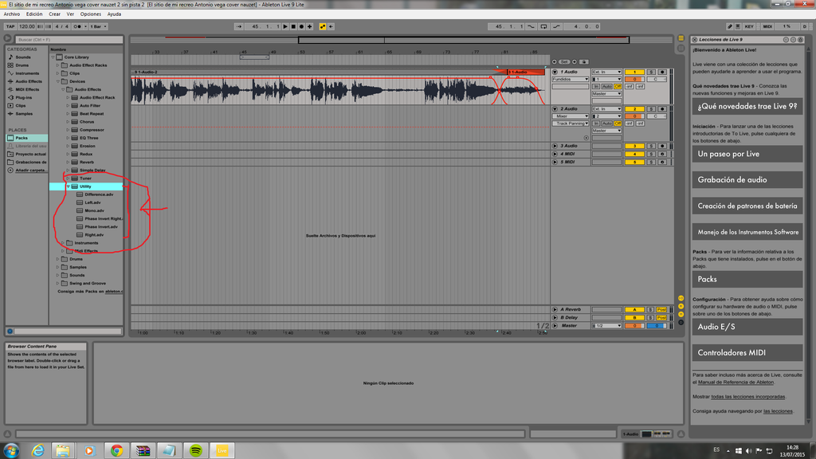Click track 1 Audio volume slider

[634, 79]
